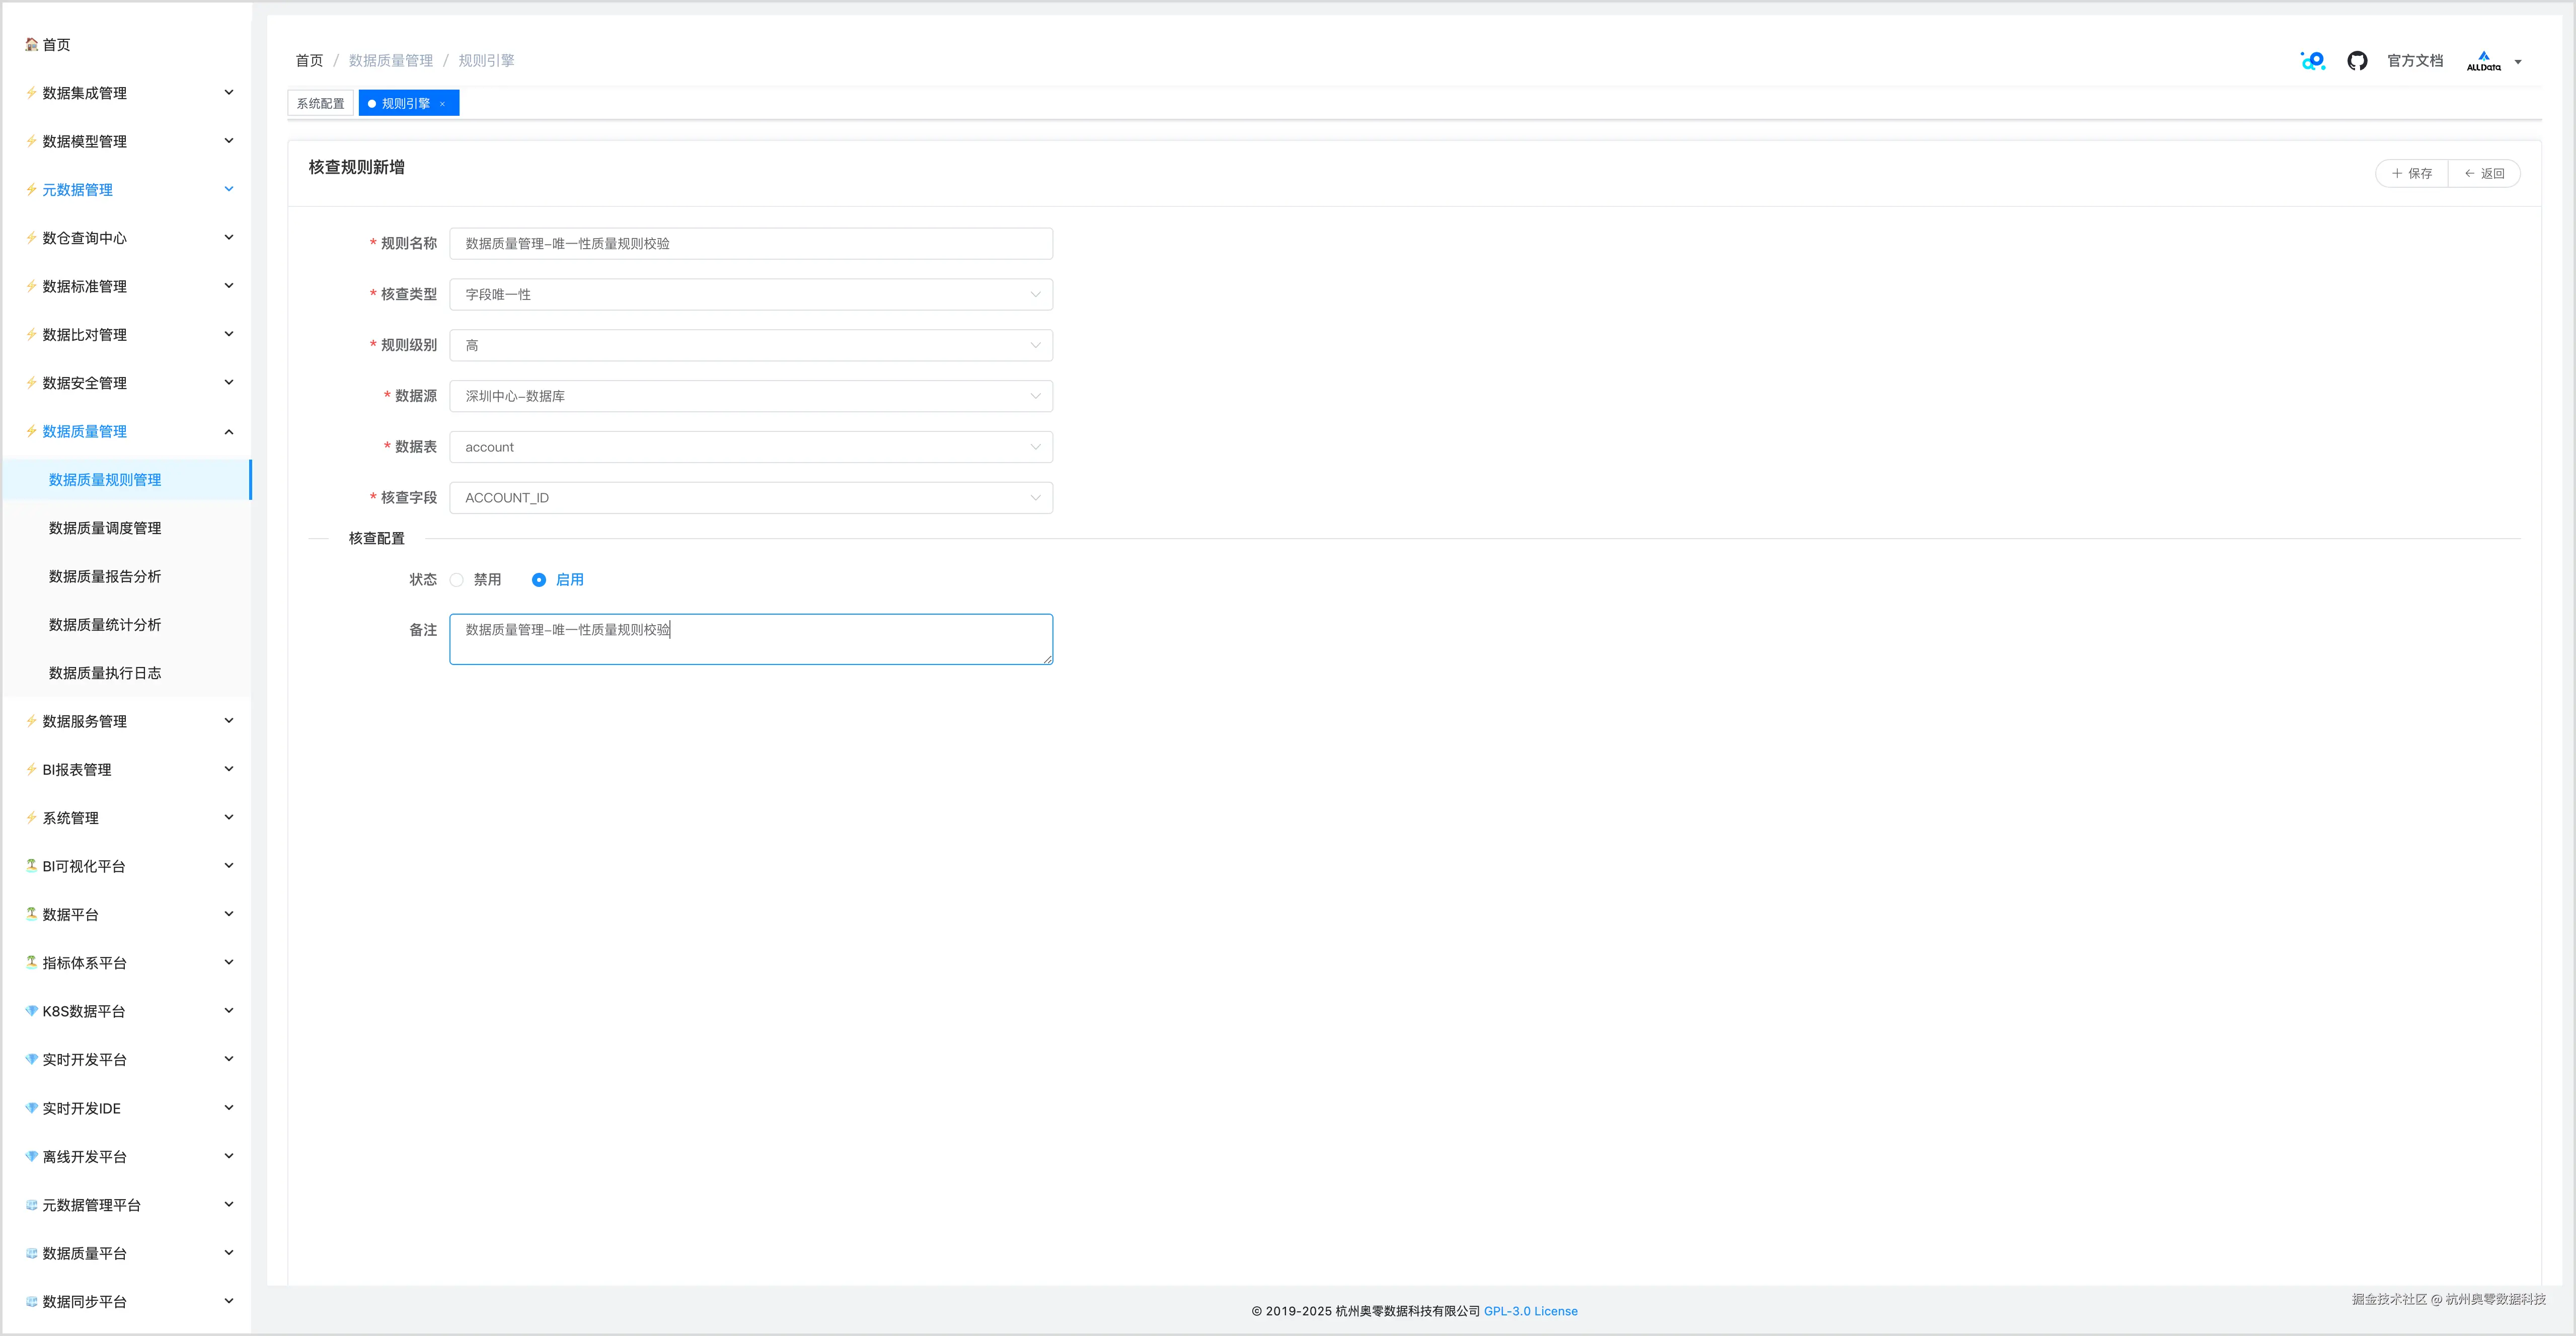
Task: Open the GPL-3.0 License link
Action: click(1530, 1311)
